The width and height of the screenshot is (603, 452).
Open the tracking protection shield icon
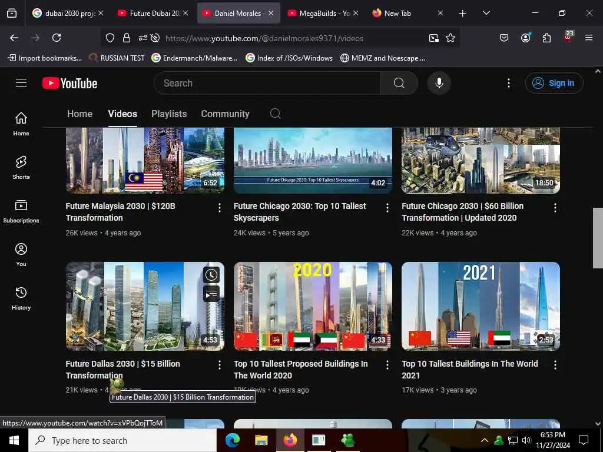(110, 38)
